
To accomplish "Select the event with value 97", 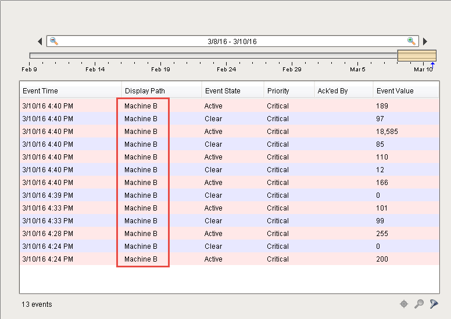I will [230, 118].
